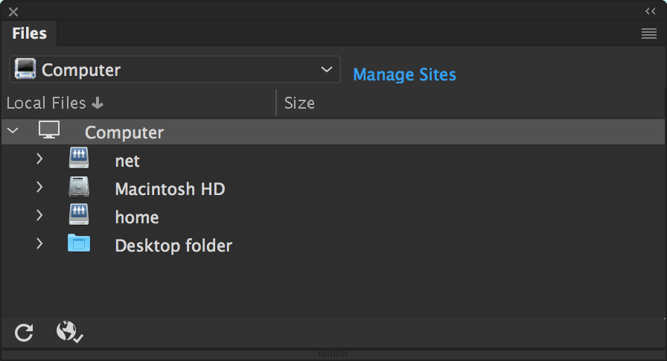Screen dimensions: 667x361
Task: Click the globe connection status icon
Action: [68, 332]
